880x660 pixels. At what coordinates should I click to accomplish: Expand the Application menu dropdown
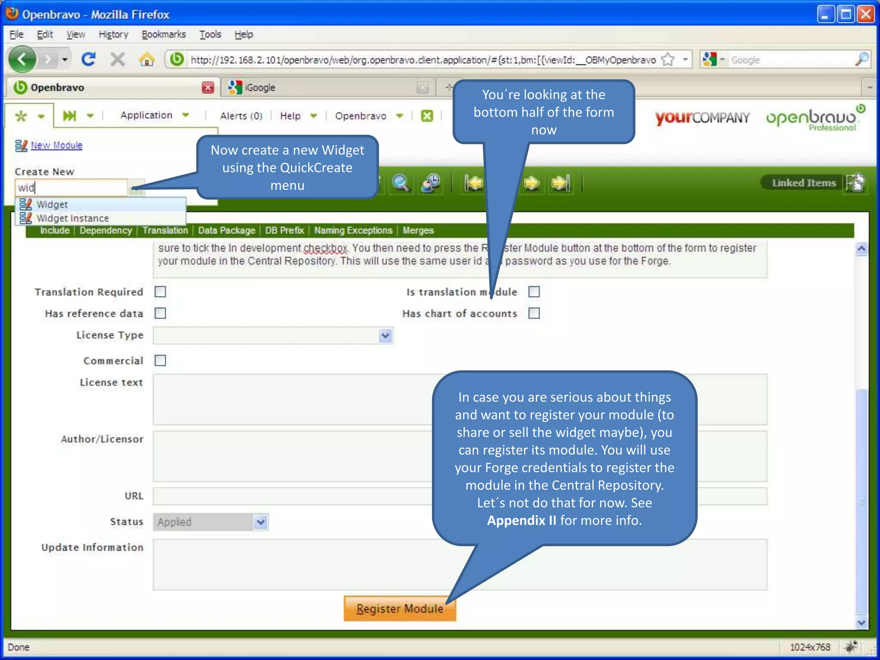[x=186, y=115]
